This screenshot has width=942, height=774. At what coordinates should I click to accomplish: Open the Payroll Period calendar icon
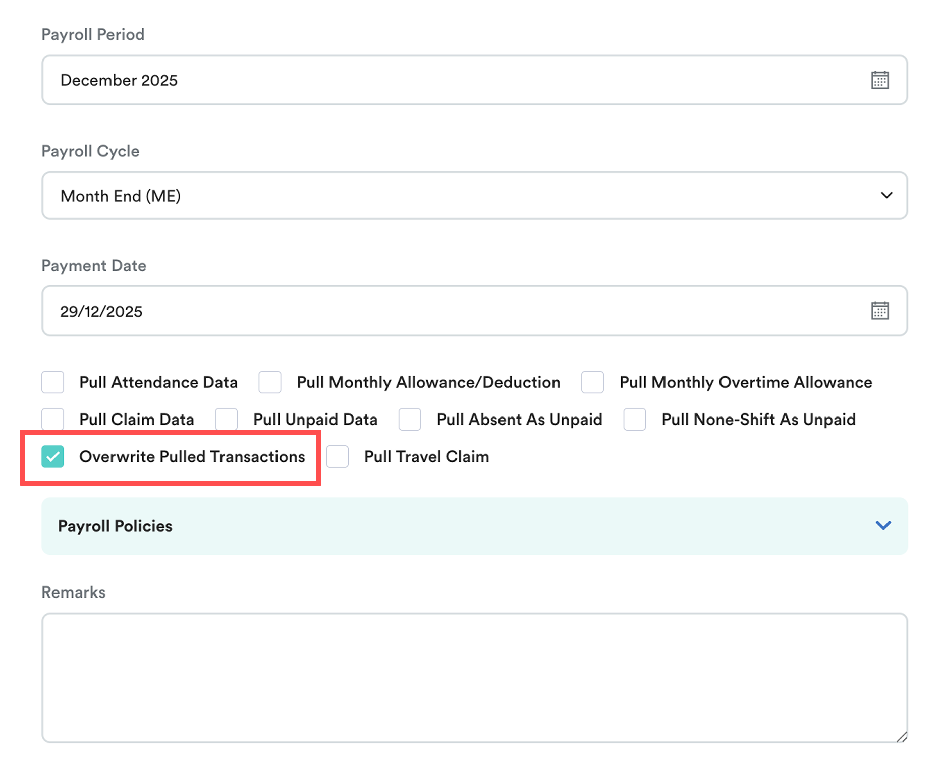[x=879, y=80]
